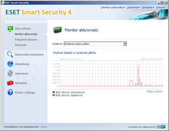The image size is (169, 131).
Task: Go to Skanowanie komputera
Action: 29,55
